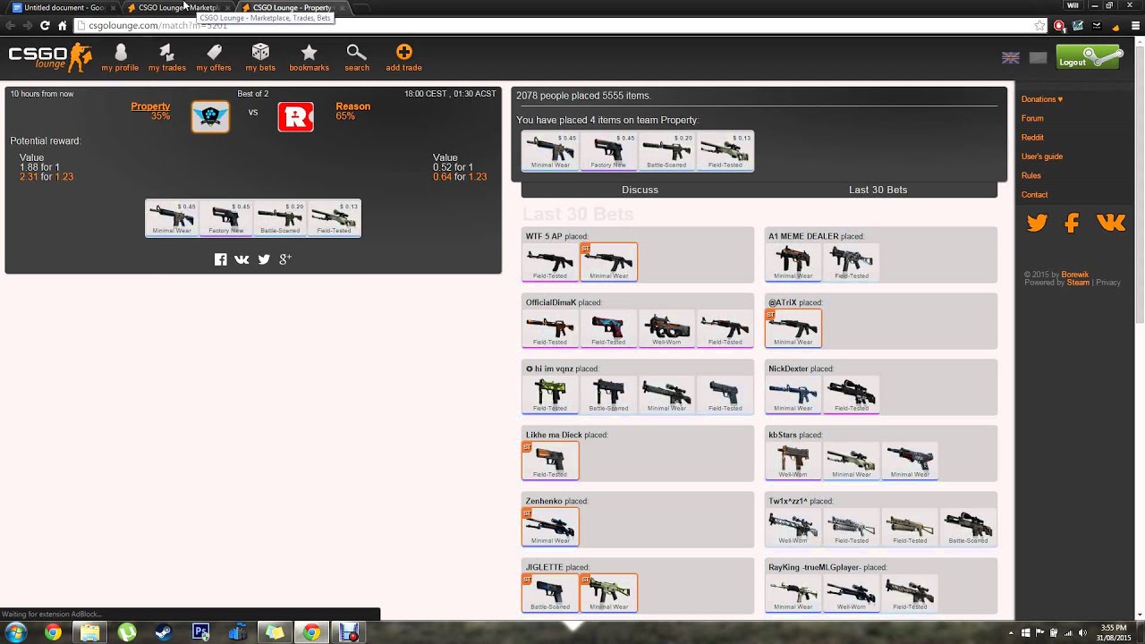Open the Contact link
Image resolution: width=1145 pixels, height=644 pixels.
(1034, 194)
